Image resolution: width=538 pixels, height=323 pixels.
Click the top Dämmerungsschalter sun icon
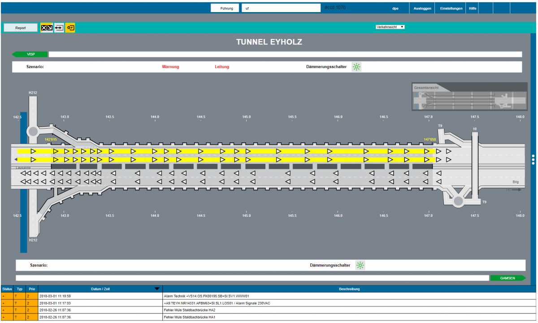(356, 67)
